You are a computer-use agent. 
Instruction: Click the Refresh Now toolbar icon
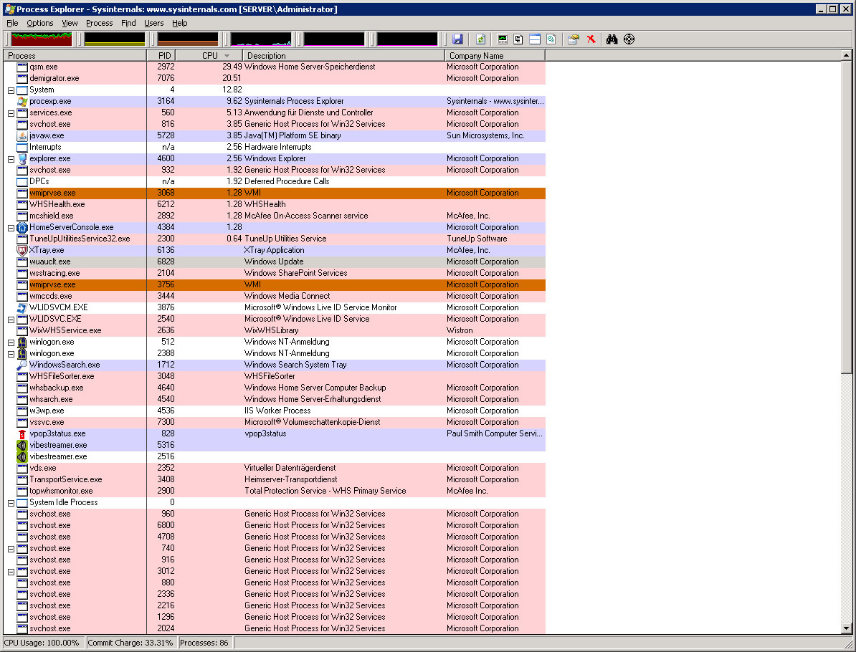point(480,39)
